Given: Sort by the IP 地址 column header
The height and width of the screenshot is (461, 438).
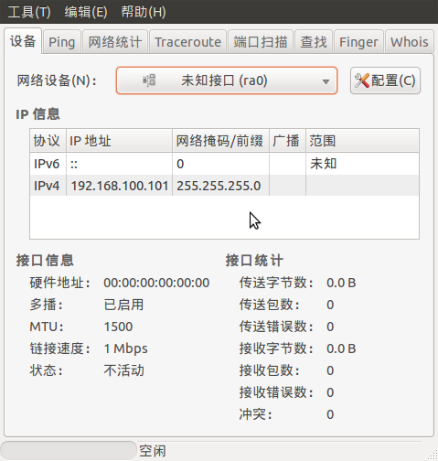Looking at the screenshot, I should (x=119, y=141).
